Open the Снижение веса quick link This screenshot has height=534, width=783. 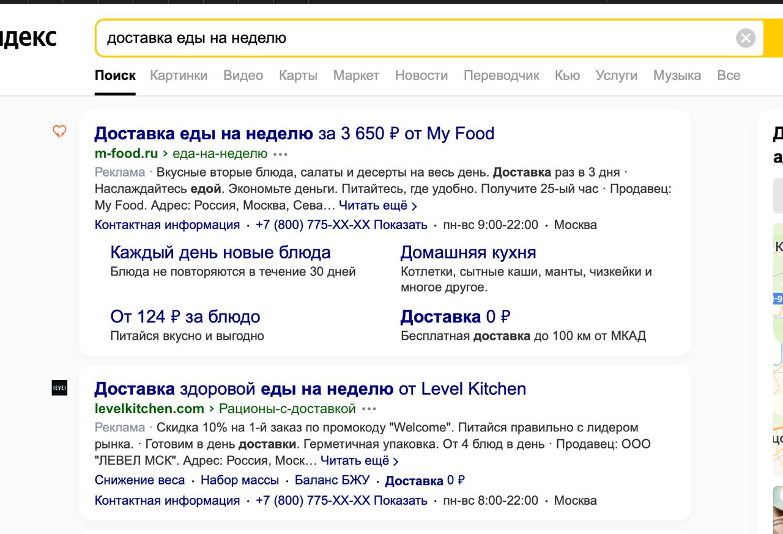[x=139, y=480]
